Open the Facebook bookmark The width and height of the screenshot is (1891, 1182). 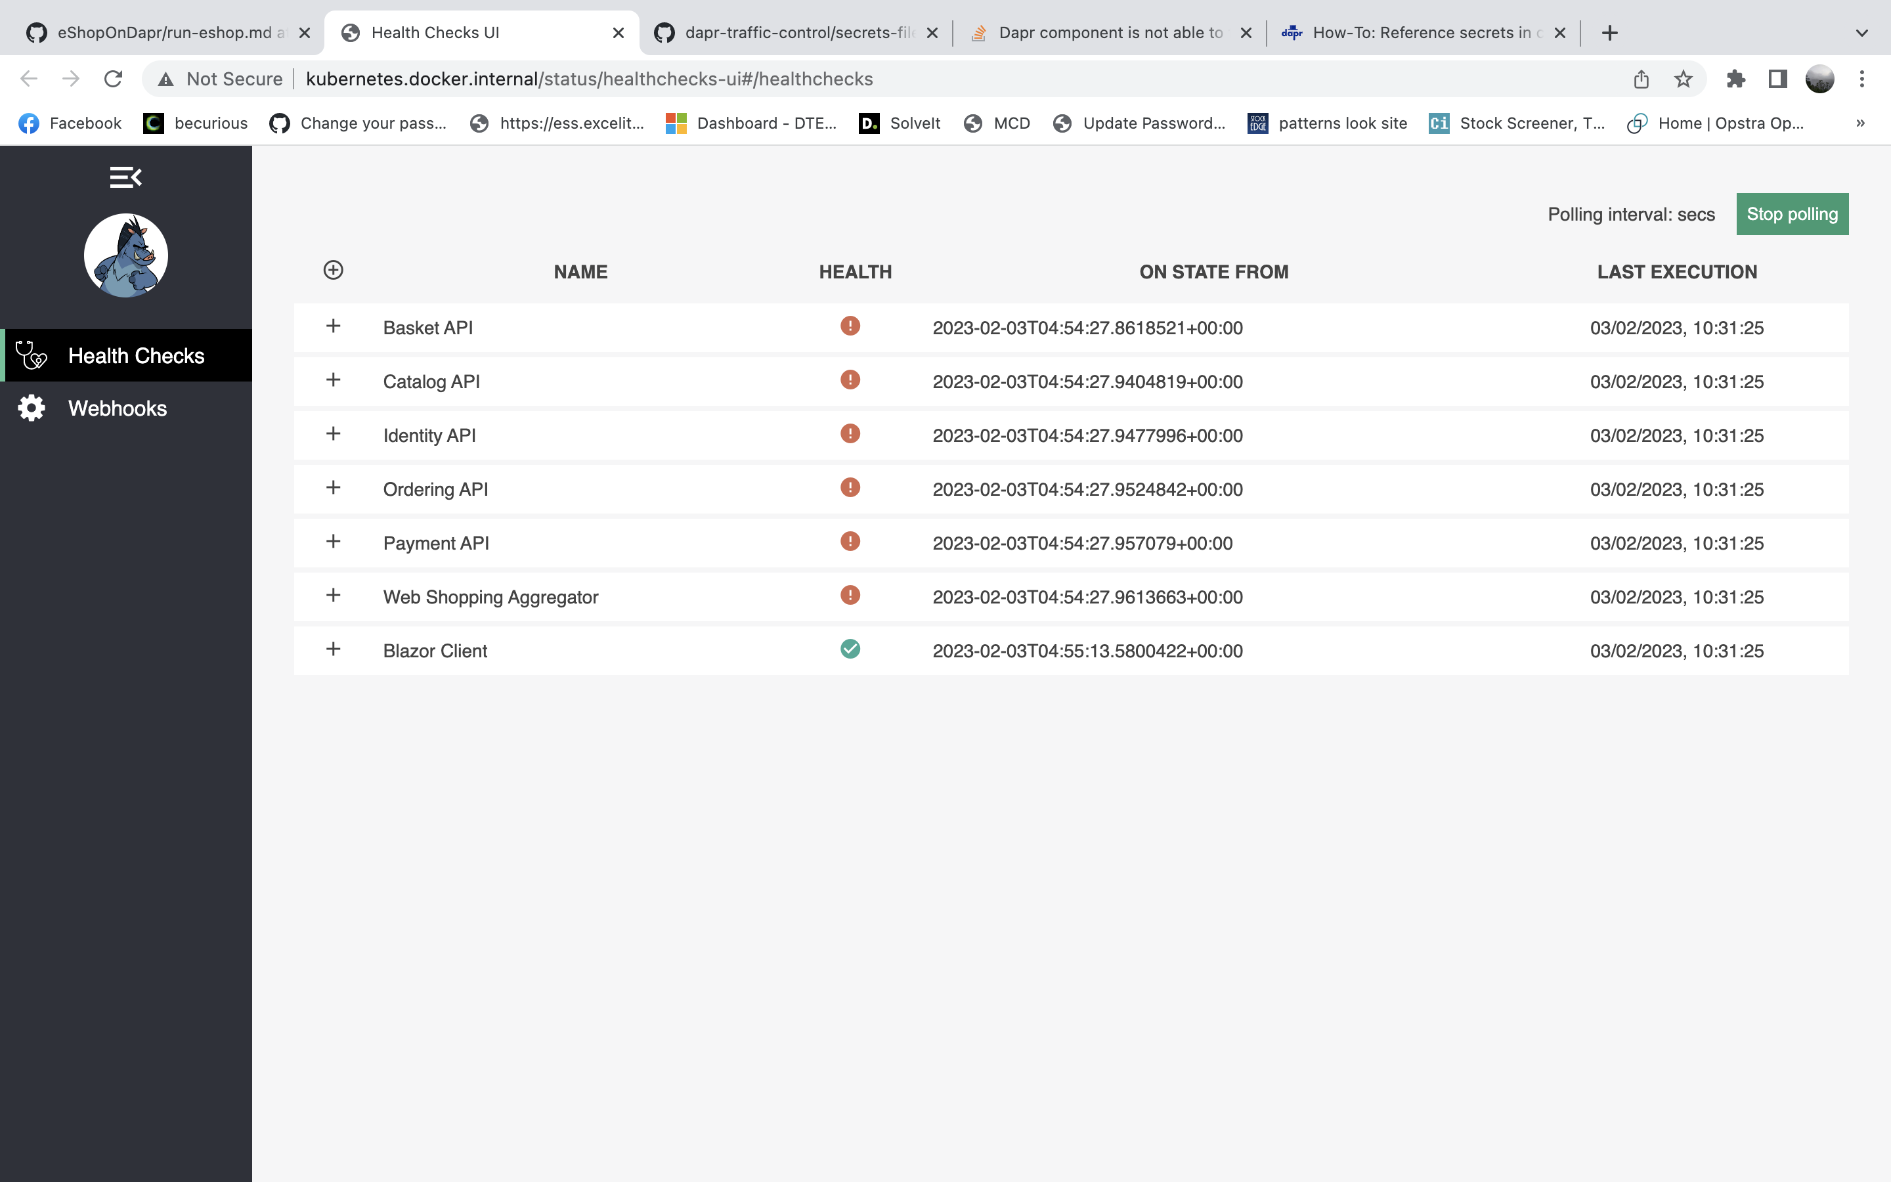tap(70, 123)
